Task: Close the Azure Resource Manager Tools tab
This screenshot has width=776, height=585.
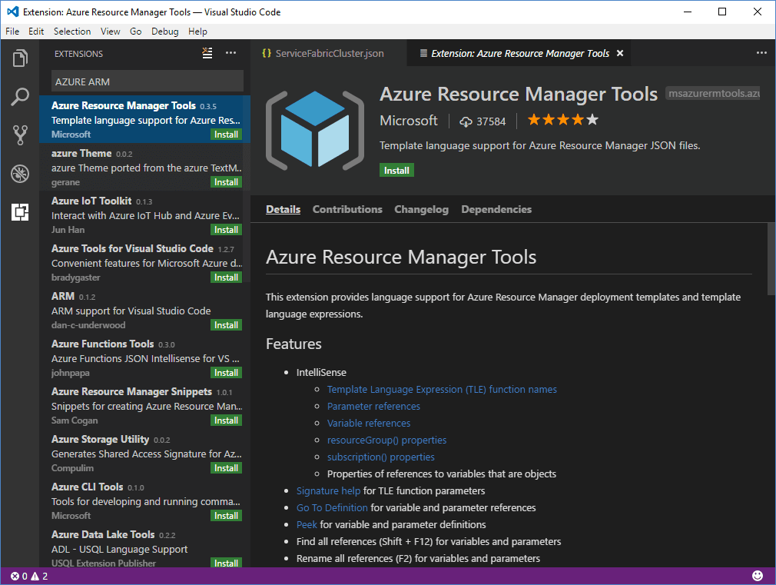Action: [620, 53]
